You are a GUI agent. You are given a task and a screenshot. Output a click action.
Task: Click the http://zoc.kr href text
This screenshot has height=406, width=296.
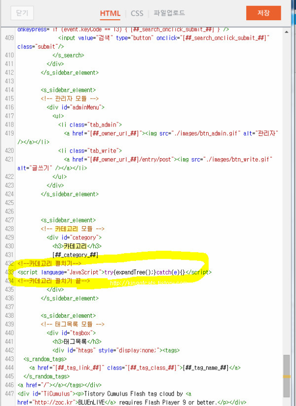[54, 403]
